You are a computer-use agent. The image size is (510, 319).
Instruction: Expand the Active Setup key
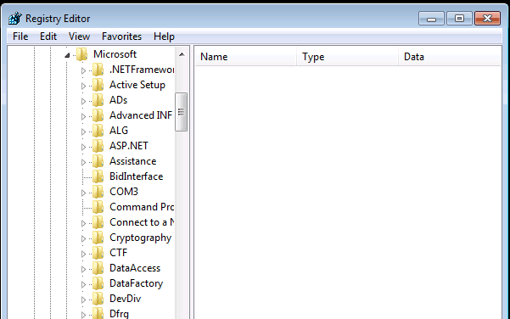click(83, 86)
